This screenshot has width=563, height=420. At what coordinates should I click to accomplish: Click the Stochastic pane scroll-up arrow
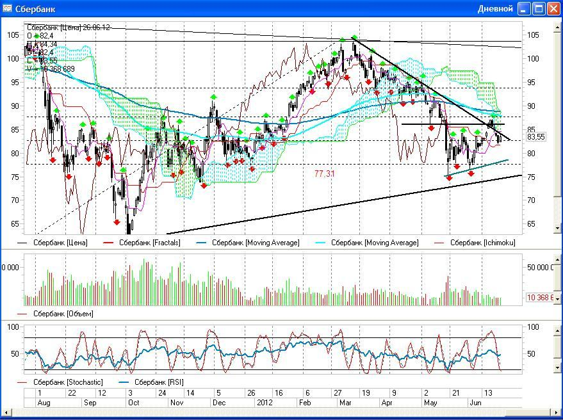[558, 330]
